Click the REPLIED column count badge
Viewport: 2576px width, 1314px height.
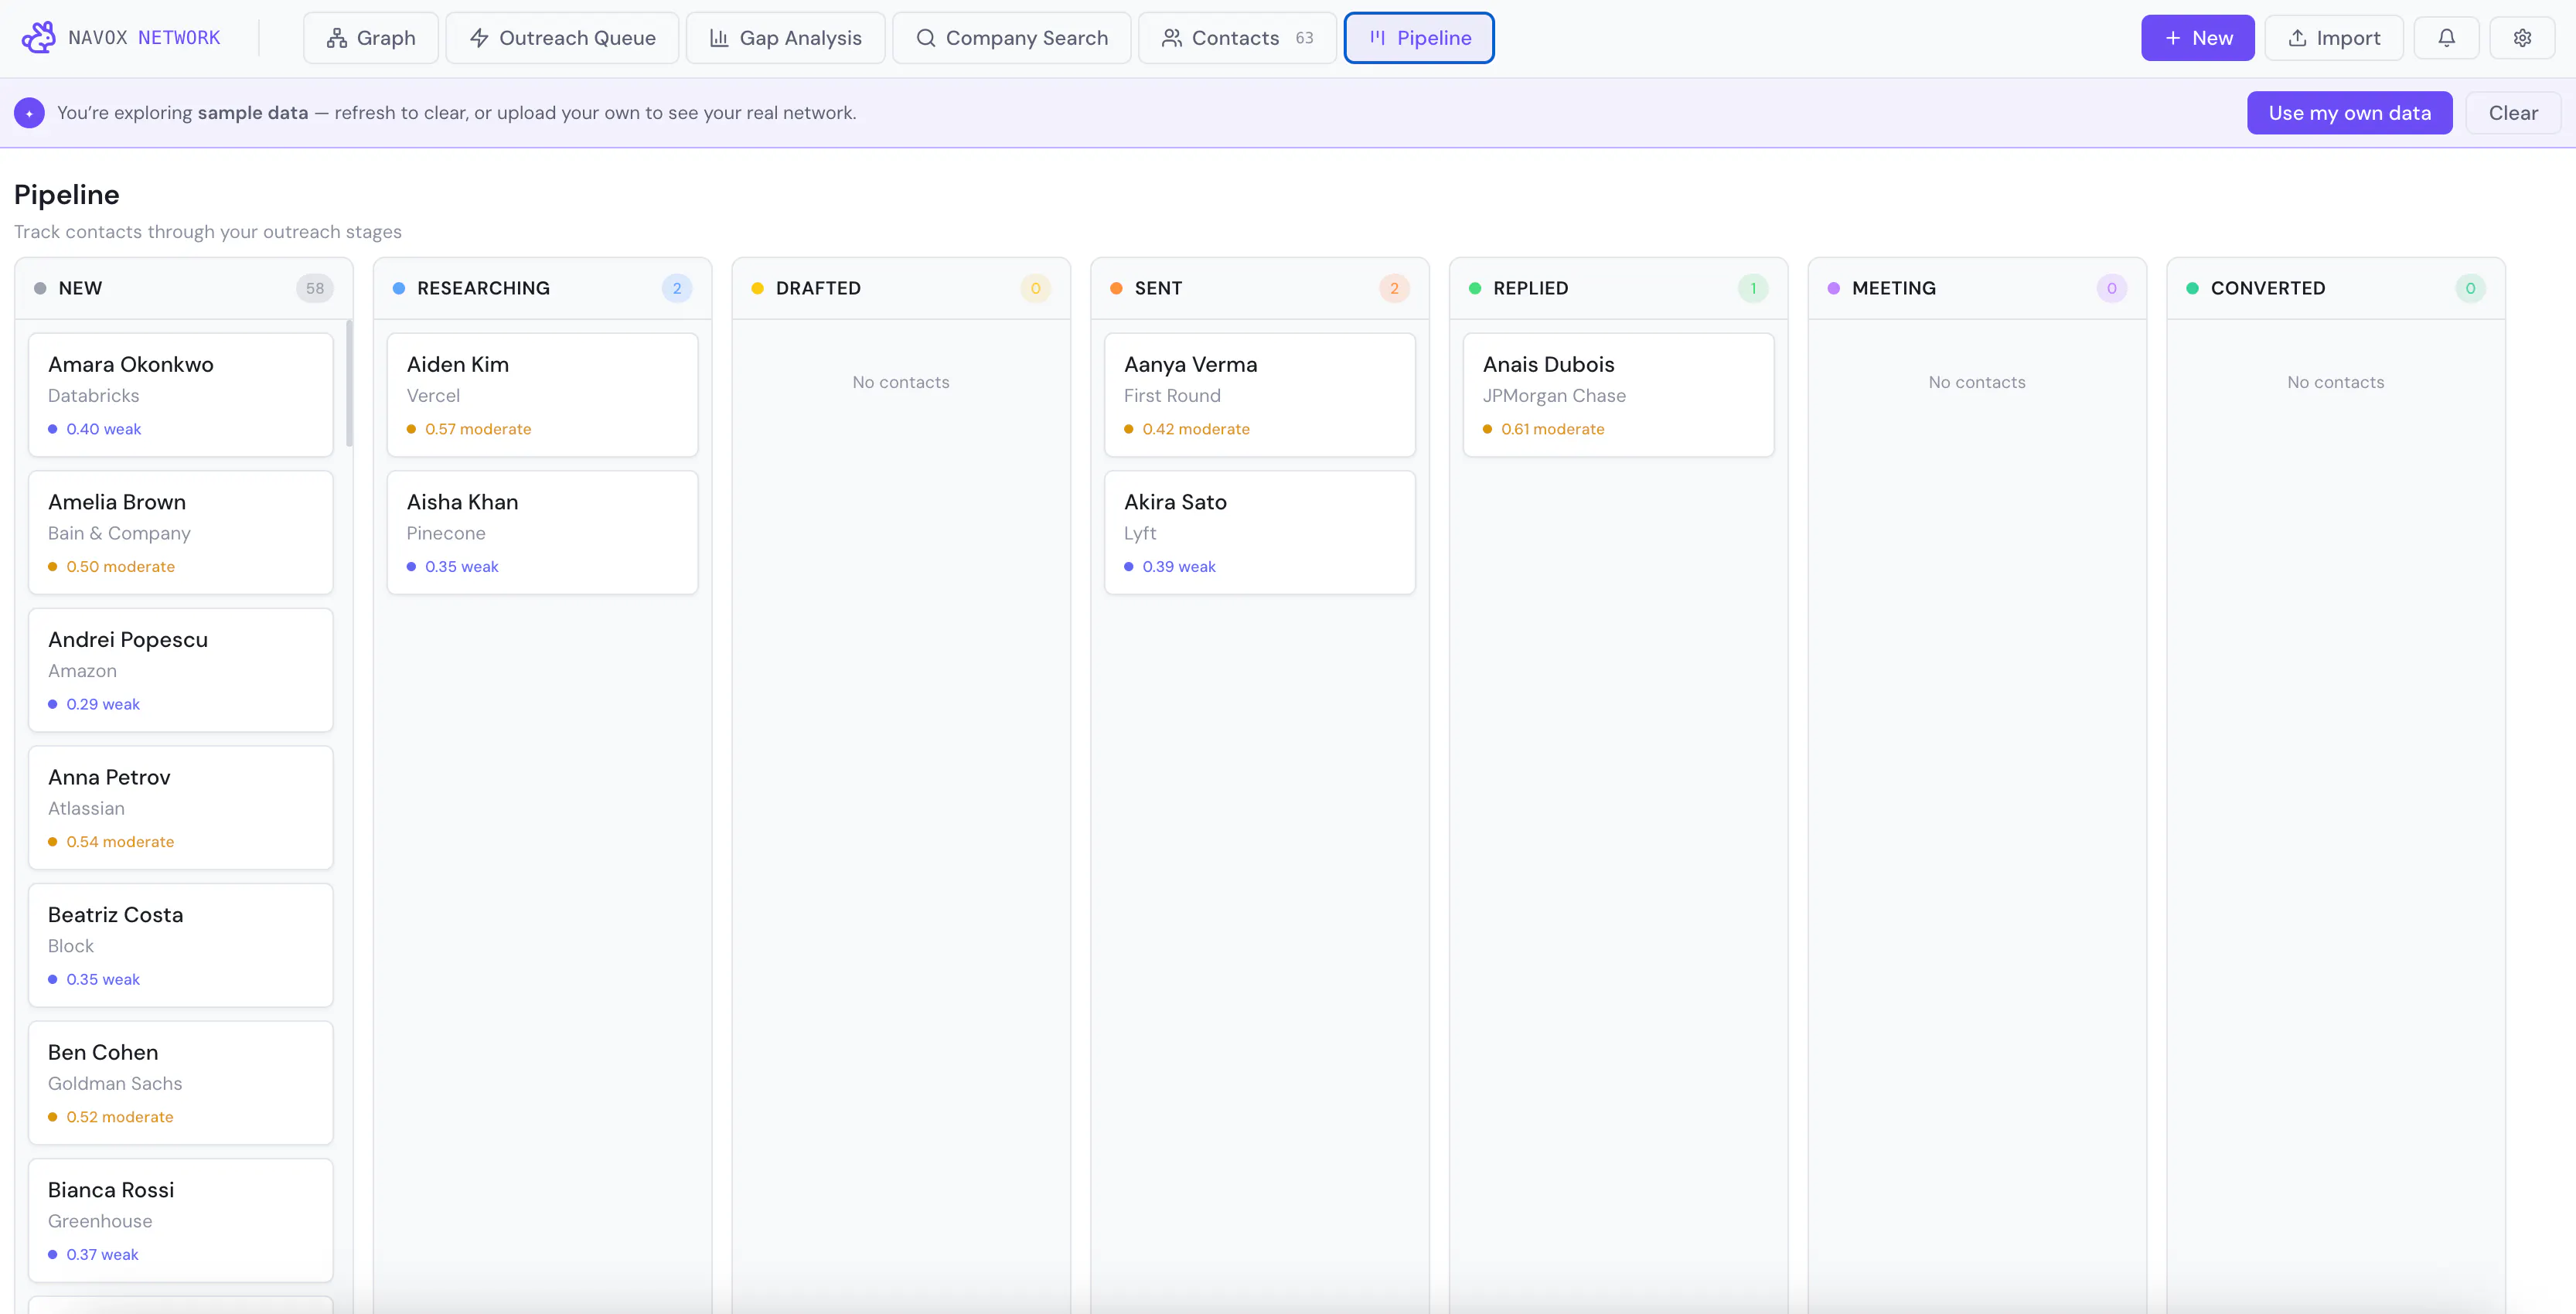[x=1753, y=288]
